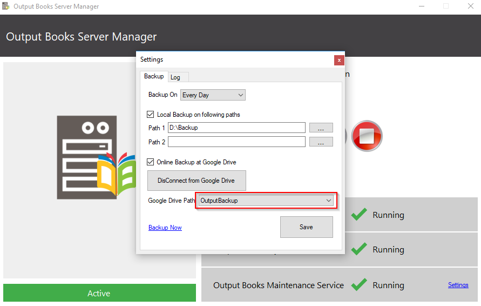Click the red Stop server button
Screen dimensions: 481x306
pos(367,136)
